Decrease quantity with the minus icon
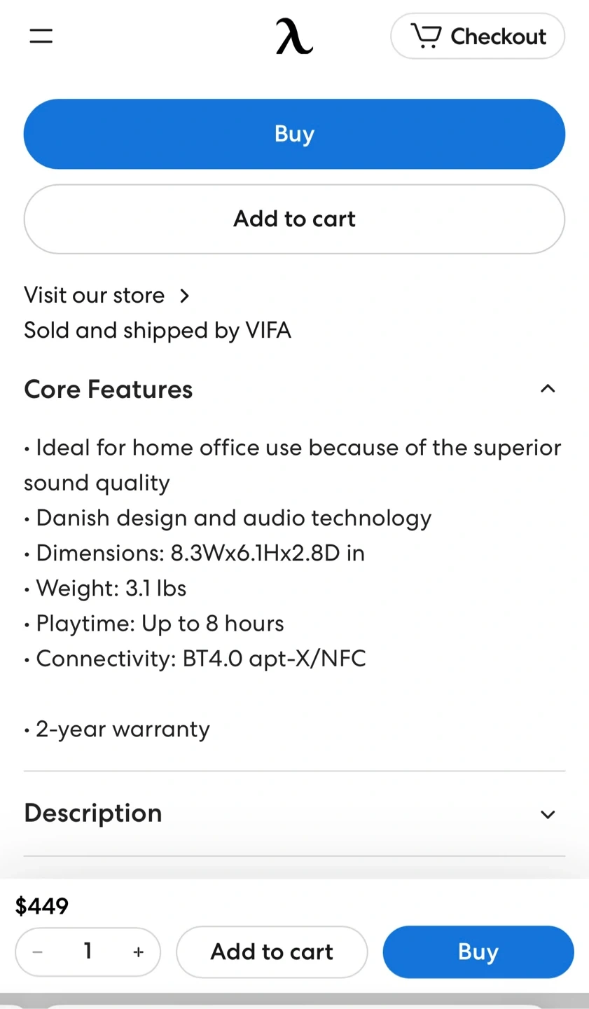The height and width of the screenshot is (1009, 589). pos(38,952)
